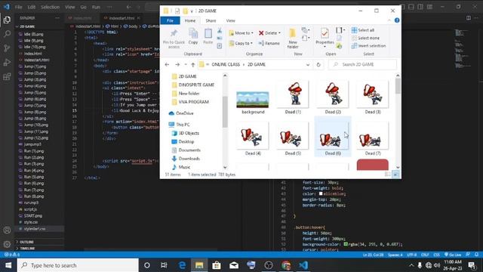Click the green rgba color swatch in CSS
Image resolution: width=483 pixels, height=272 pixels.
pyautogui.click(x=346, y=244)
